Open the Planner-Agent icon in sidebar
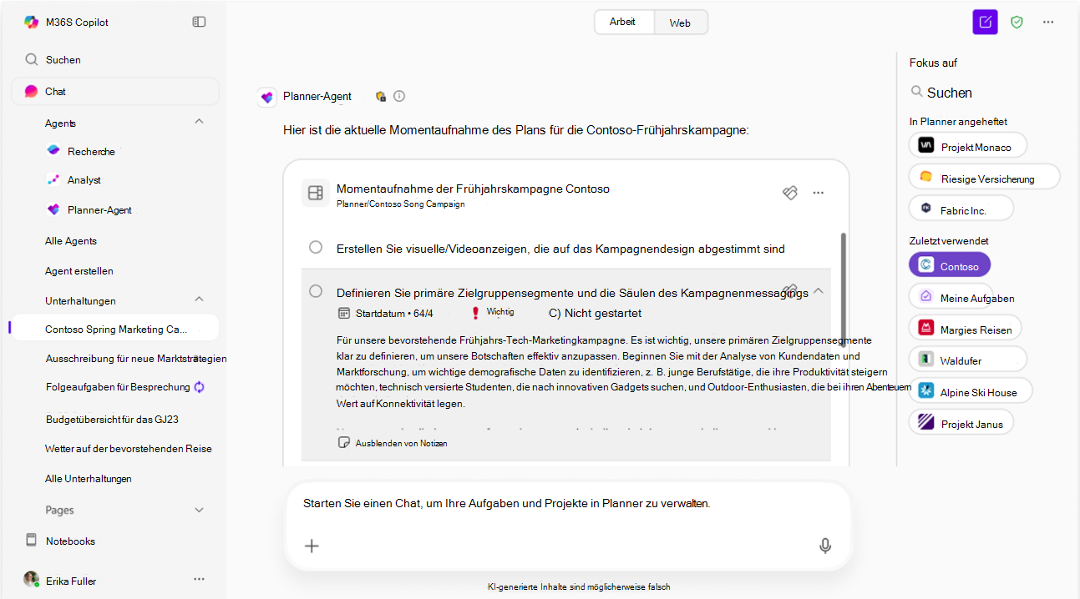The image size is (1080, 599). [x=53, y=209]
